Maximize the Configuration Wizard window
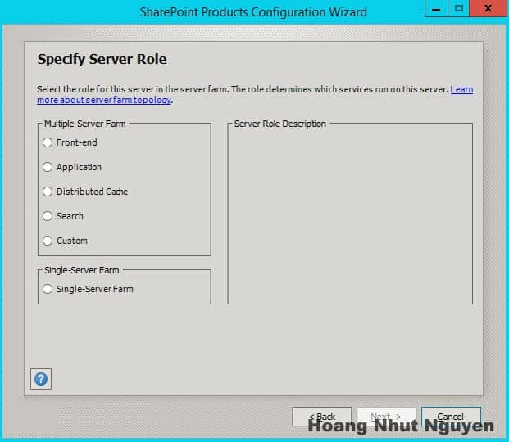The width and height of the screenshot is (509, 442). point(459,8)
